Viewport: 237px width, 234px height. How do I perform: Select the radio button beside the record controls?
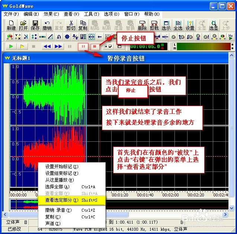click(x=106, y=47)
